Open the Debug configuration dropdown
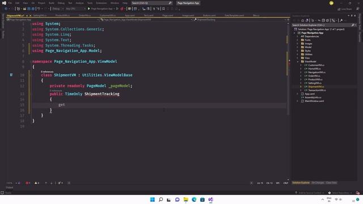The image size is (363, 204). click(x=58, y=9)
